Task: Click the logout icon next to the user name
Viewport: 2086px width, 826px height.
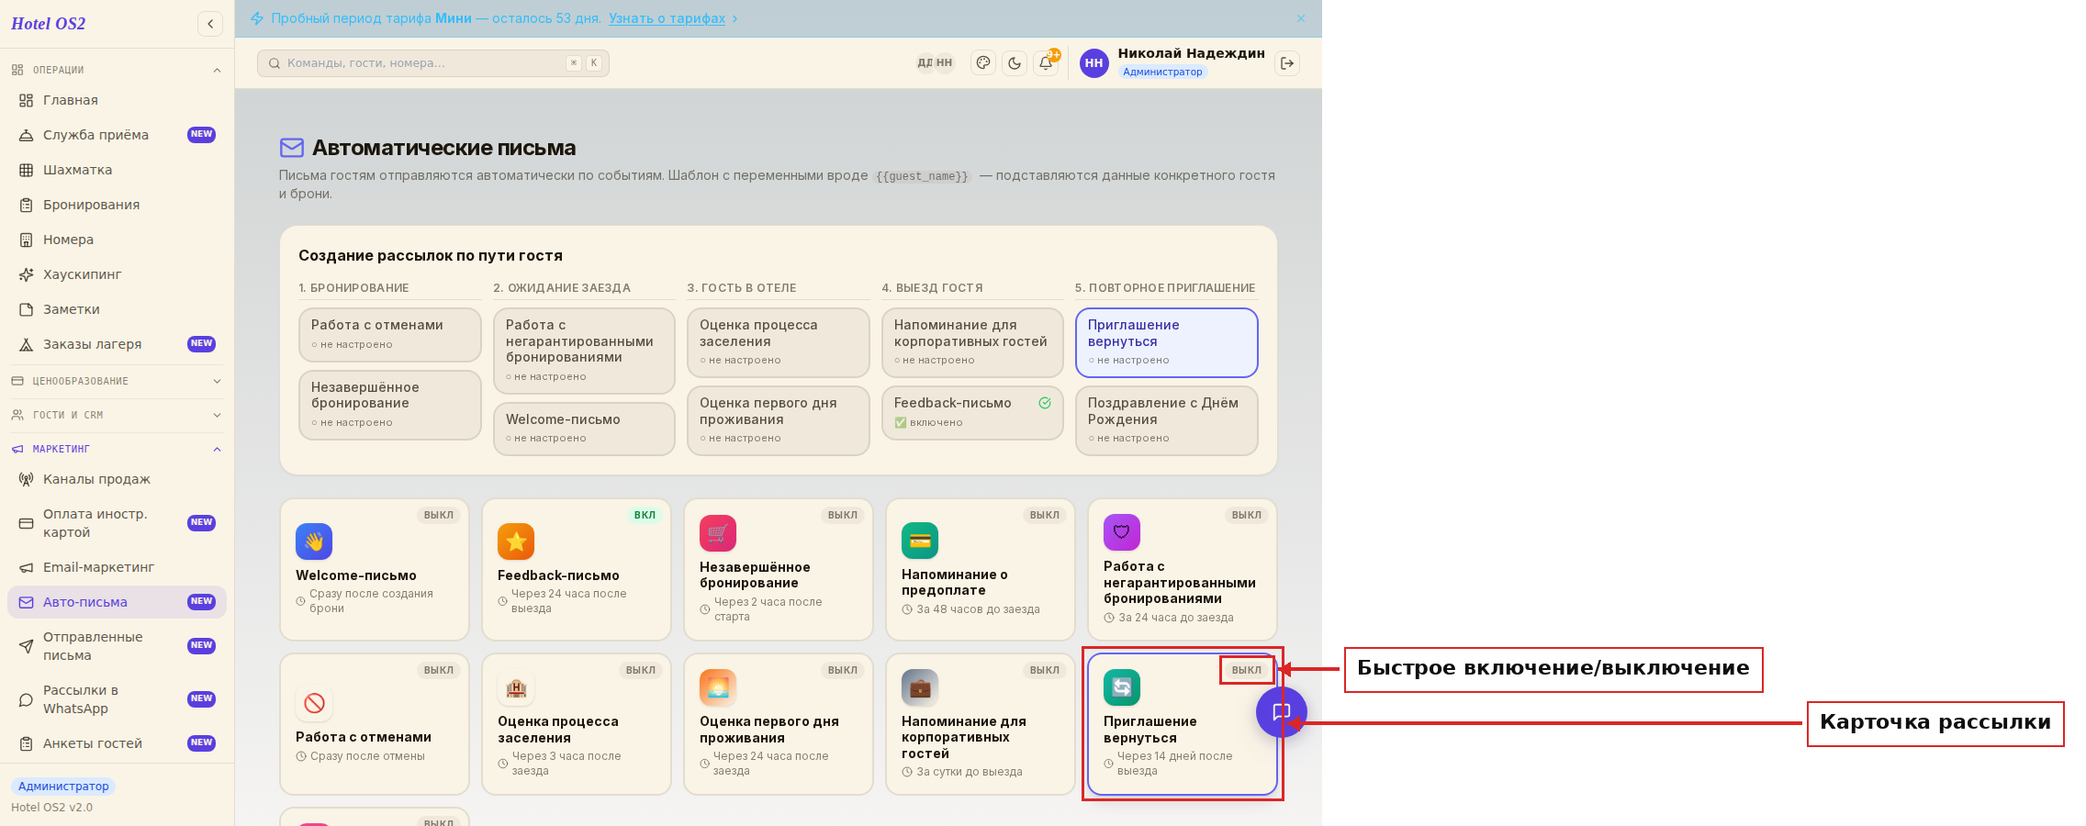Action: click(x=1287, y=63)
